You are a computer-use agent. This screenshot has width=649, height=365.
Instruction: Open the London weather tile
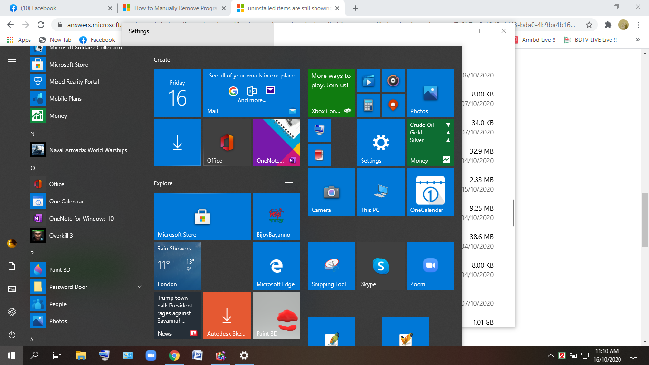click(177, 266)
